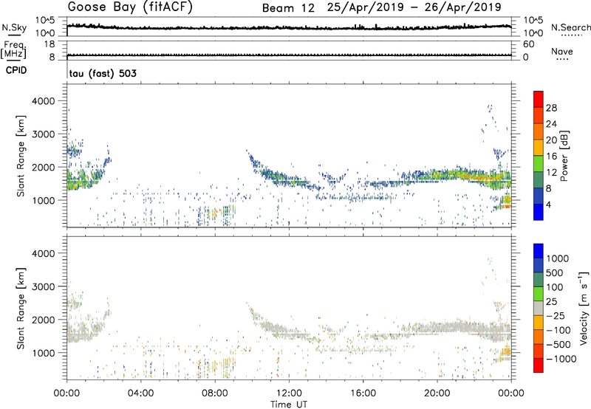Click the "Nave" legend label
The image size is (591, 409).
562,52
